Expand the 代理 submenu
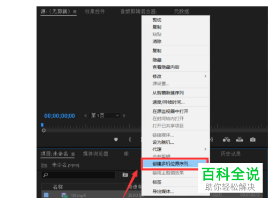The height and width of the screenshot is (198, 268). click(x=205, y=149)
